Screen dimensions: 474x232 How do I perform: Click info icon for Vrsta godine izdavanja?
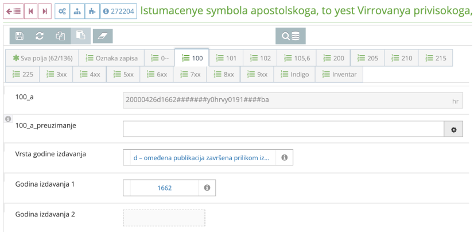pos(285,157)
